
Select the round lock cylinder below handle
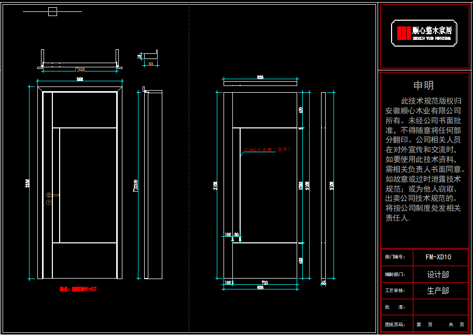[49, 202]
